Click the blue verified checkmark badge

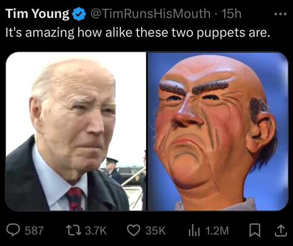coord(79,14)
